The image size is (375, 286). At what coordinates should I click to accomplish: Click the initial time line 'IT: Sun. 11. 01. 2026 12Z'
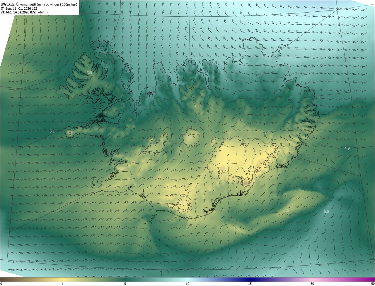[19, 8]
